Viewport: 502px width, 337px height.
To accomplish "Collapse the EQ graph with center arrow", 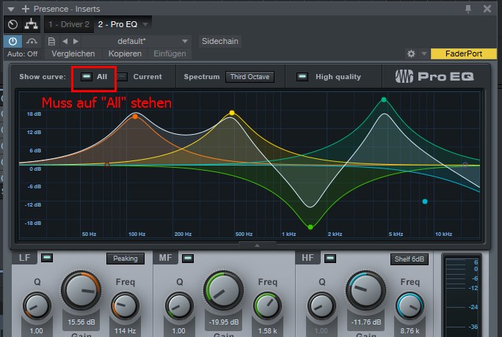I will click(x=257, y=245).
